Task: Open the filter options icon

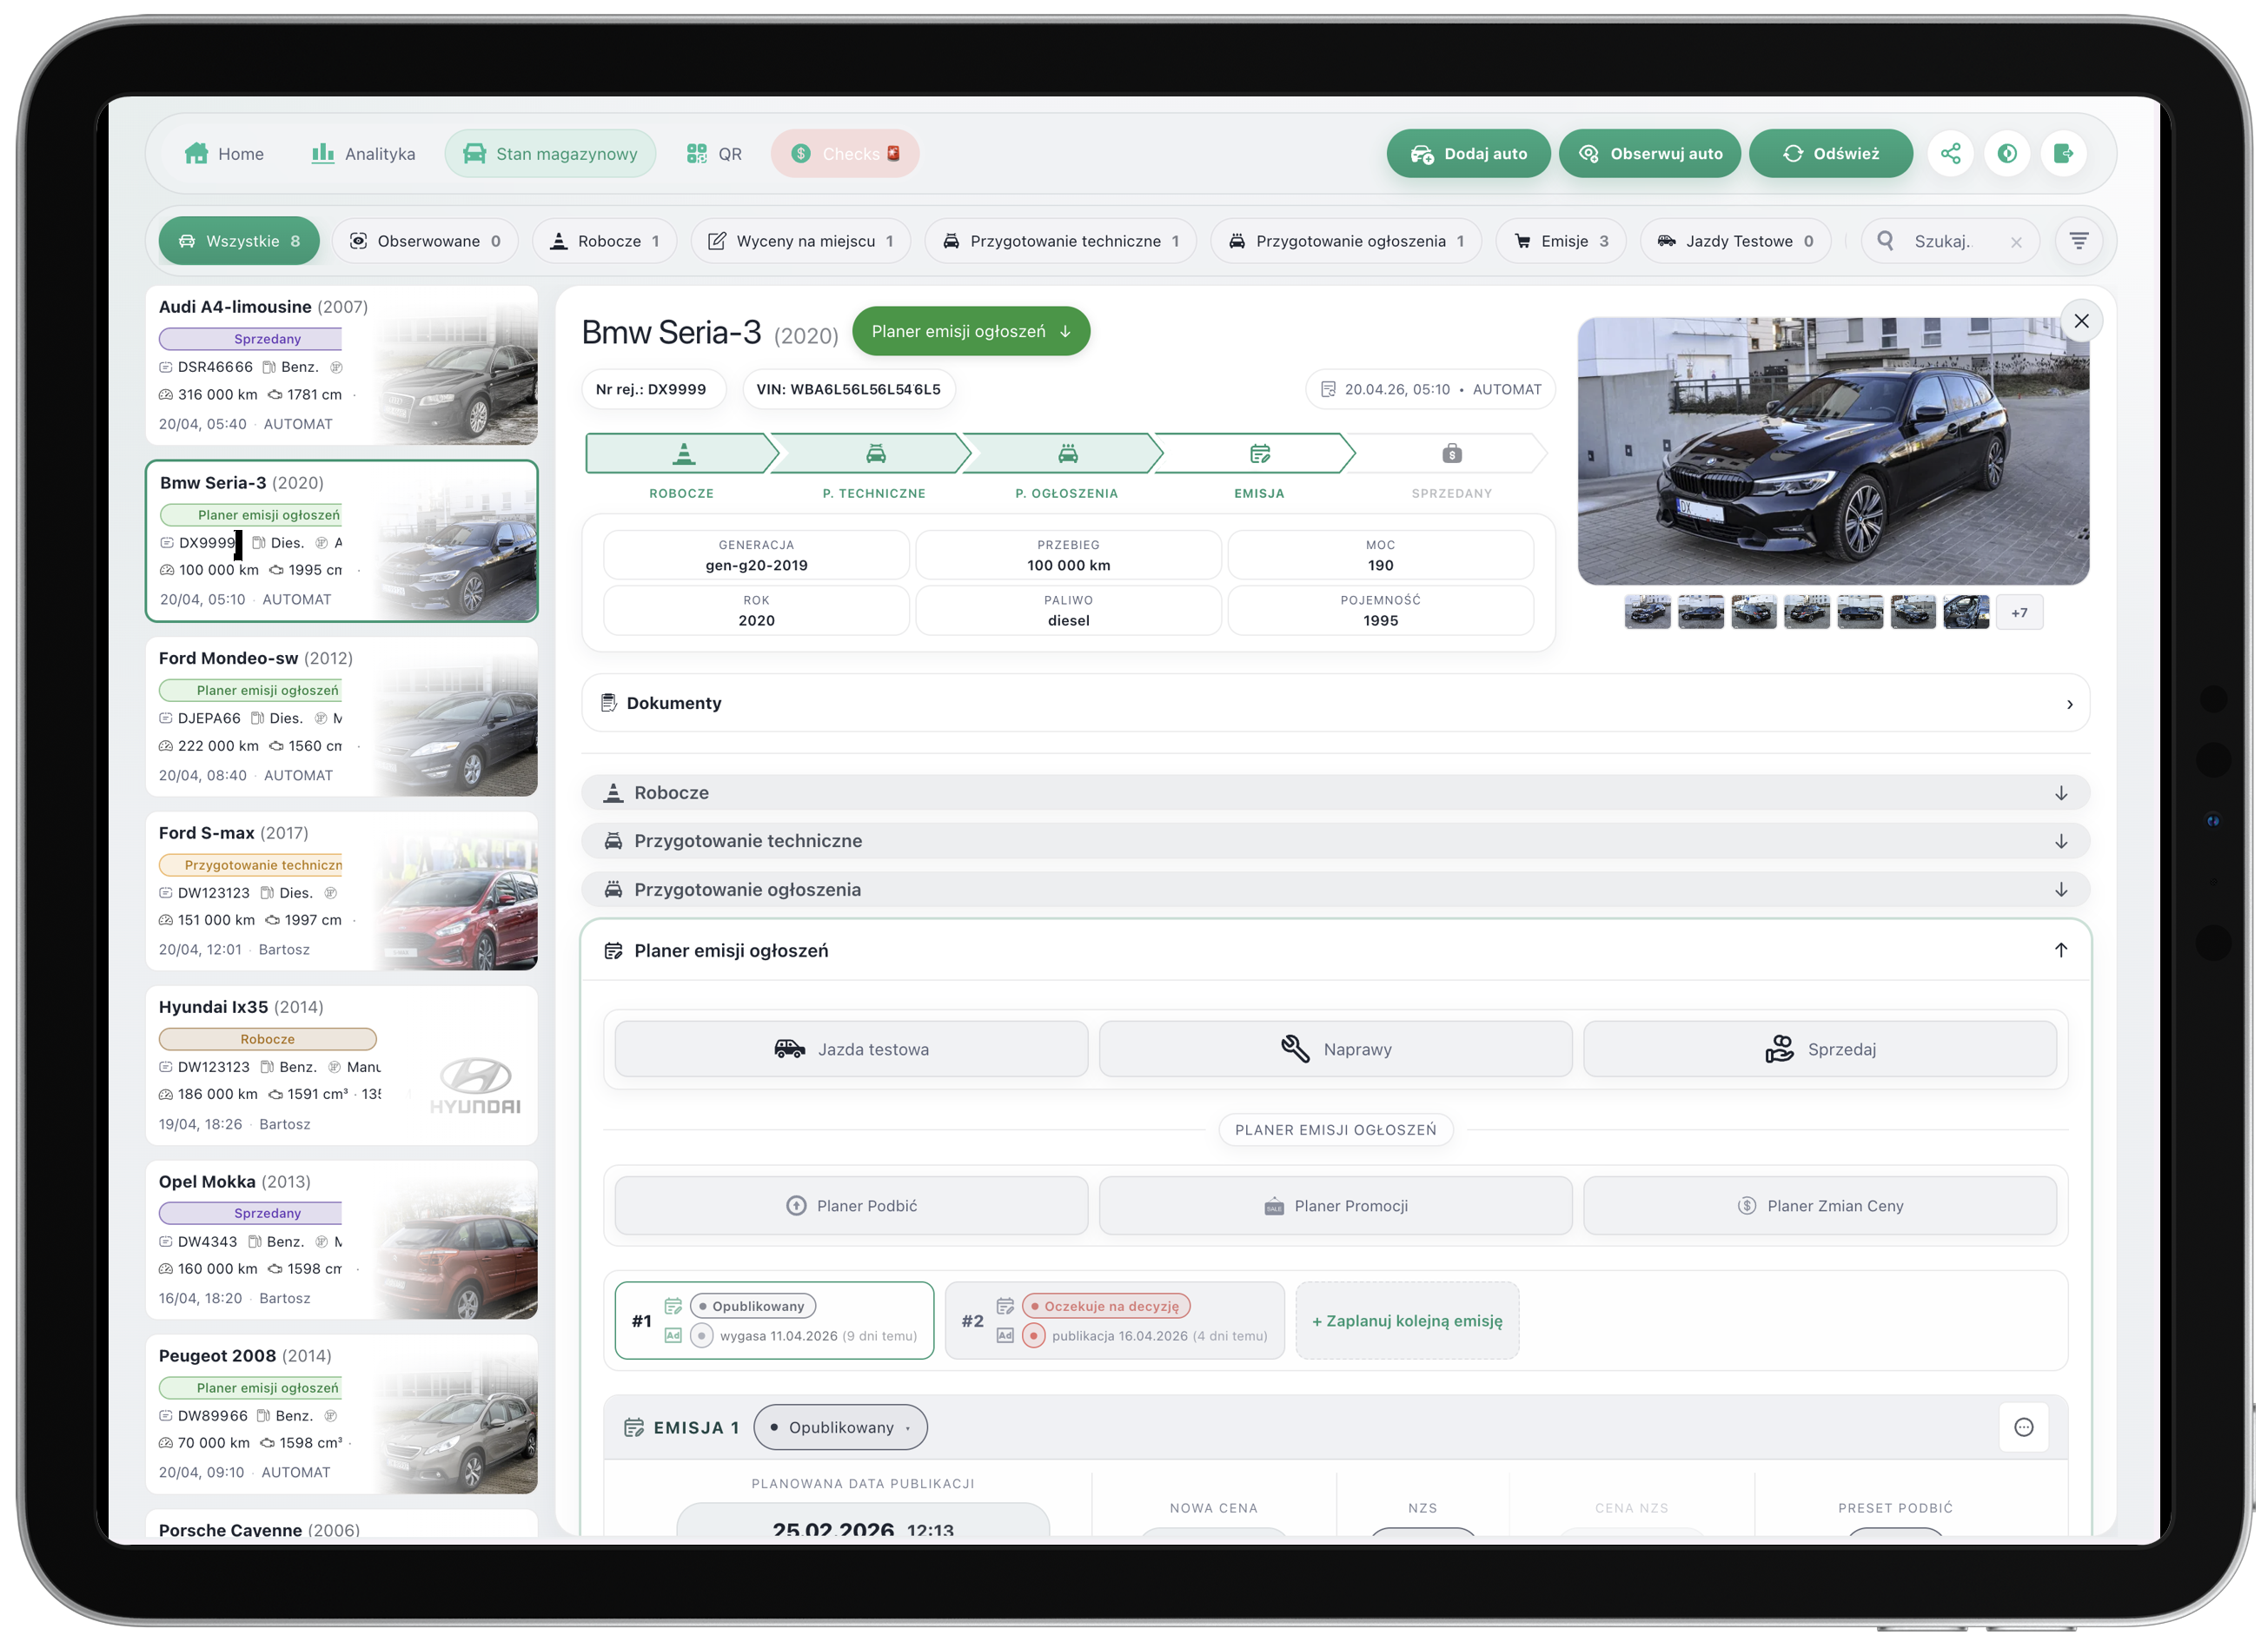Action: tap(2078, 241)
